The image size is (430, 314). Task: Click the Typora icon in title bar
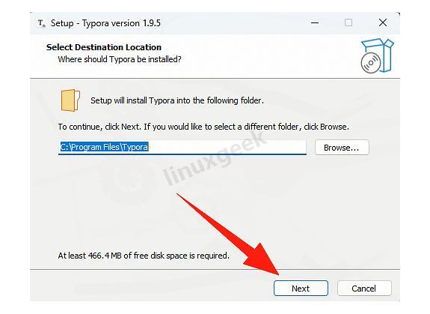click(x=41, y=23)
